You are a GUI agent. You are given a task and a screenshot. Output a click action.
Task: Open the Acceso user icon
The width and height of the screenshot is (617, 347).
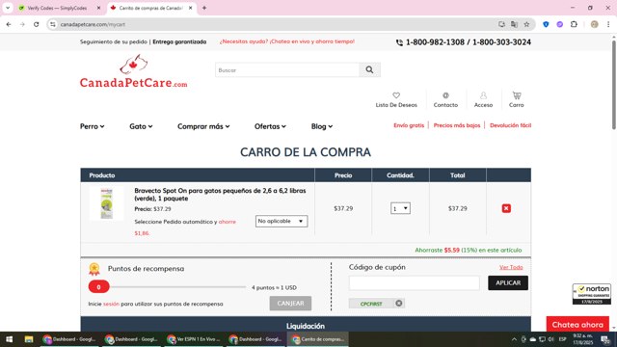483,95
